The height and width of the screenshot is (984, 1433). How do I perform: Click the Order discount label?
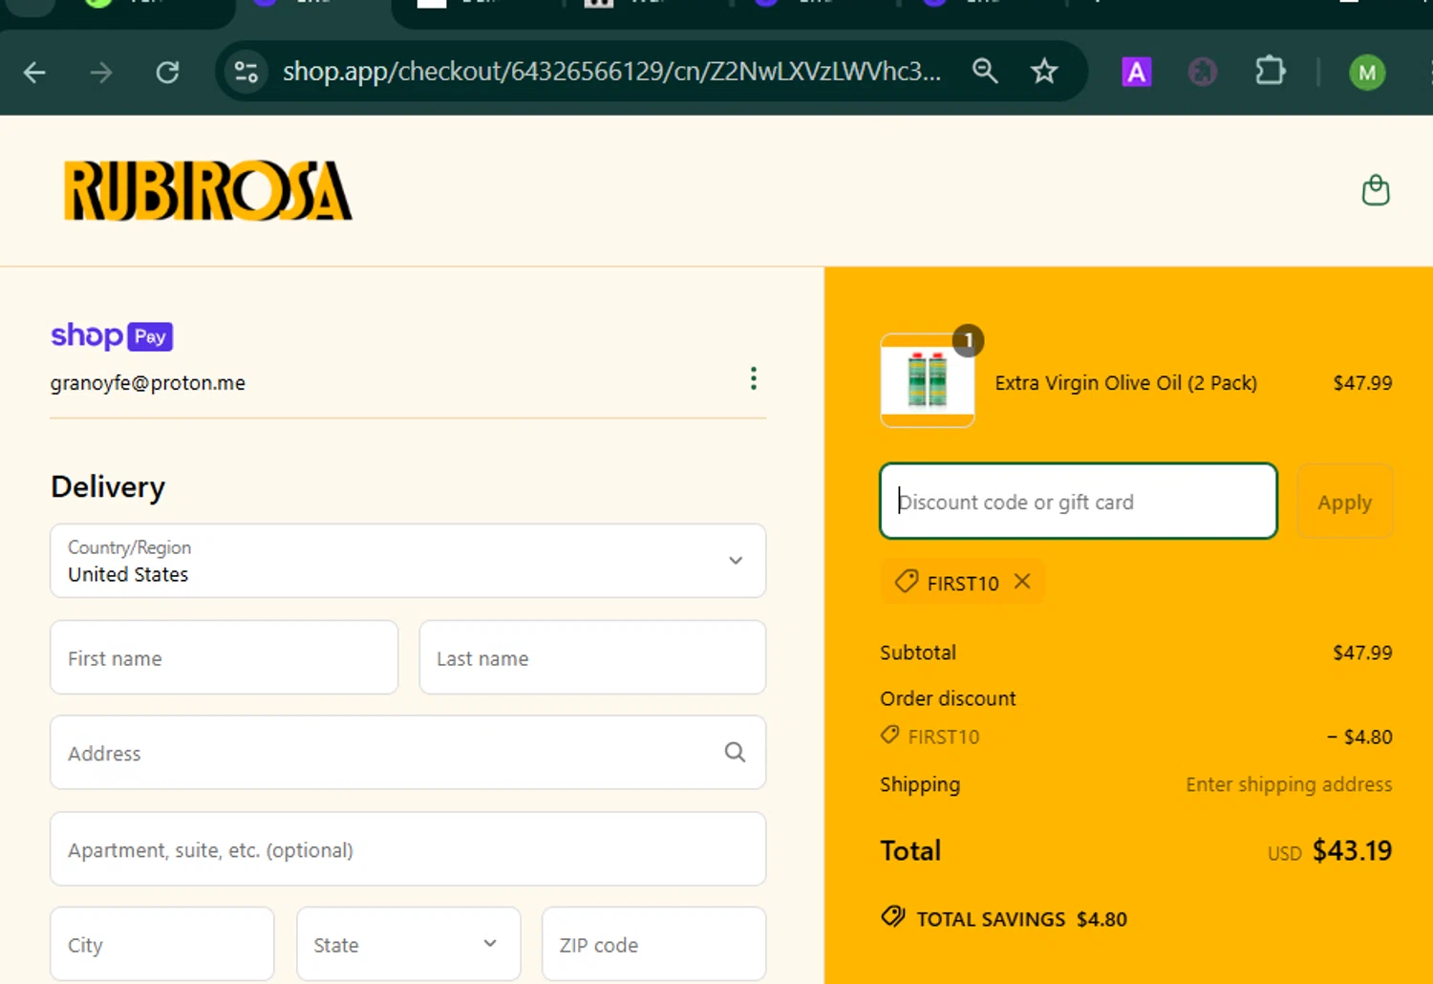point(948,698)
